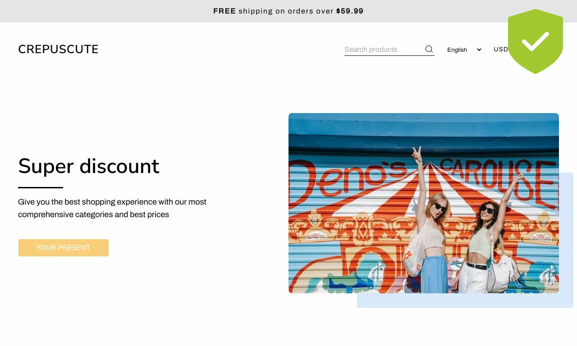Screen dimensions: 577x346
Task: Open the USD currency selector
Action: [x=501, y=49]
